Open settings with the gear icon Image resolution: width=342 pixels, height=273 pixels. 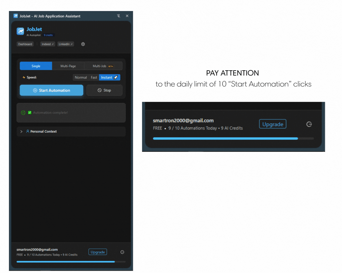83,44
